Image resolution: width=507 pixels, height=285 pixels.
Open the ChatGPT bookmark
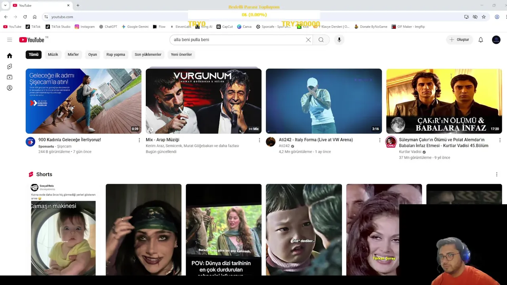pos(108,27)
